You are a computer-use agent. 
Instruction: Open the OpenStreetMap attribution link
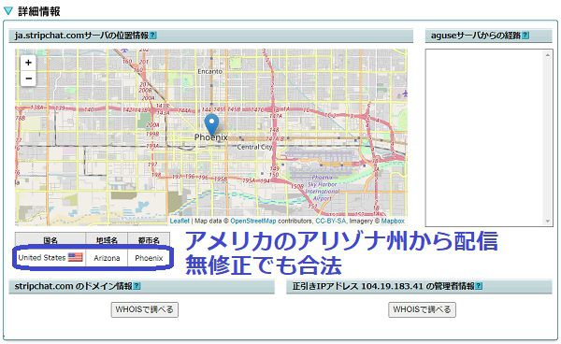tap(253, 221)
